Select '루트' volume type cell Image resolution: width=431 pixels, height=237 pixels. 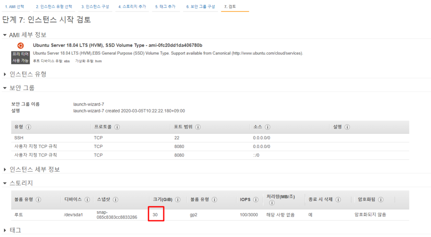click(x=18, y=215)
